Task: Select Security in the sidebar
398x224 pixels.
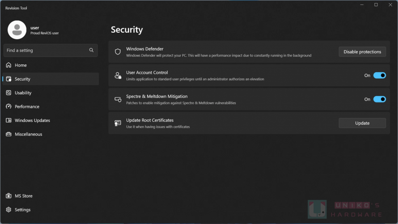Action: 51,79
